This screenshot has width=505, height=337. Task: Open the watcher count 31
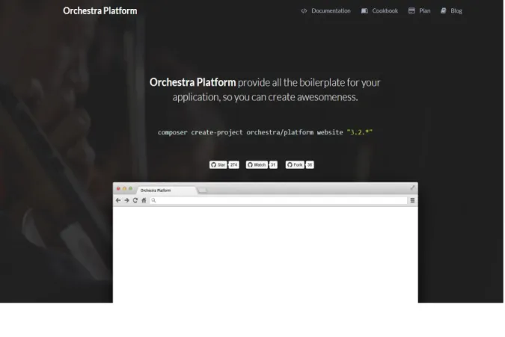(x=273, y=164)
